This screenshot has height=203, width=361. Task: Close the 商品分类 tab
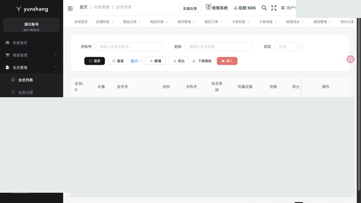(x=140, y=22)
